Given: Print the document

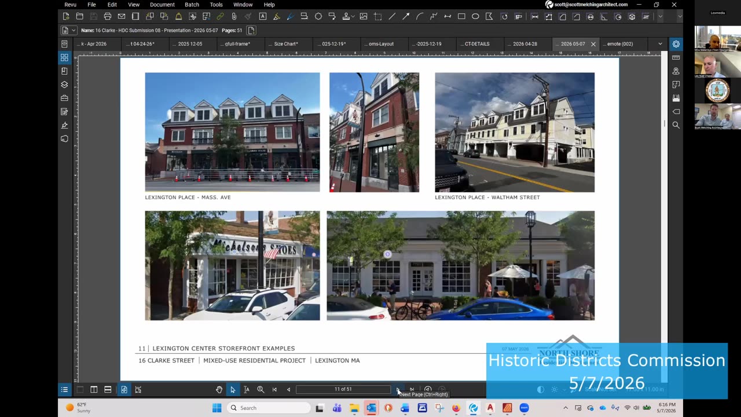Looking at the screenshot, I should (x=108, y=16).
